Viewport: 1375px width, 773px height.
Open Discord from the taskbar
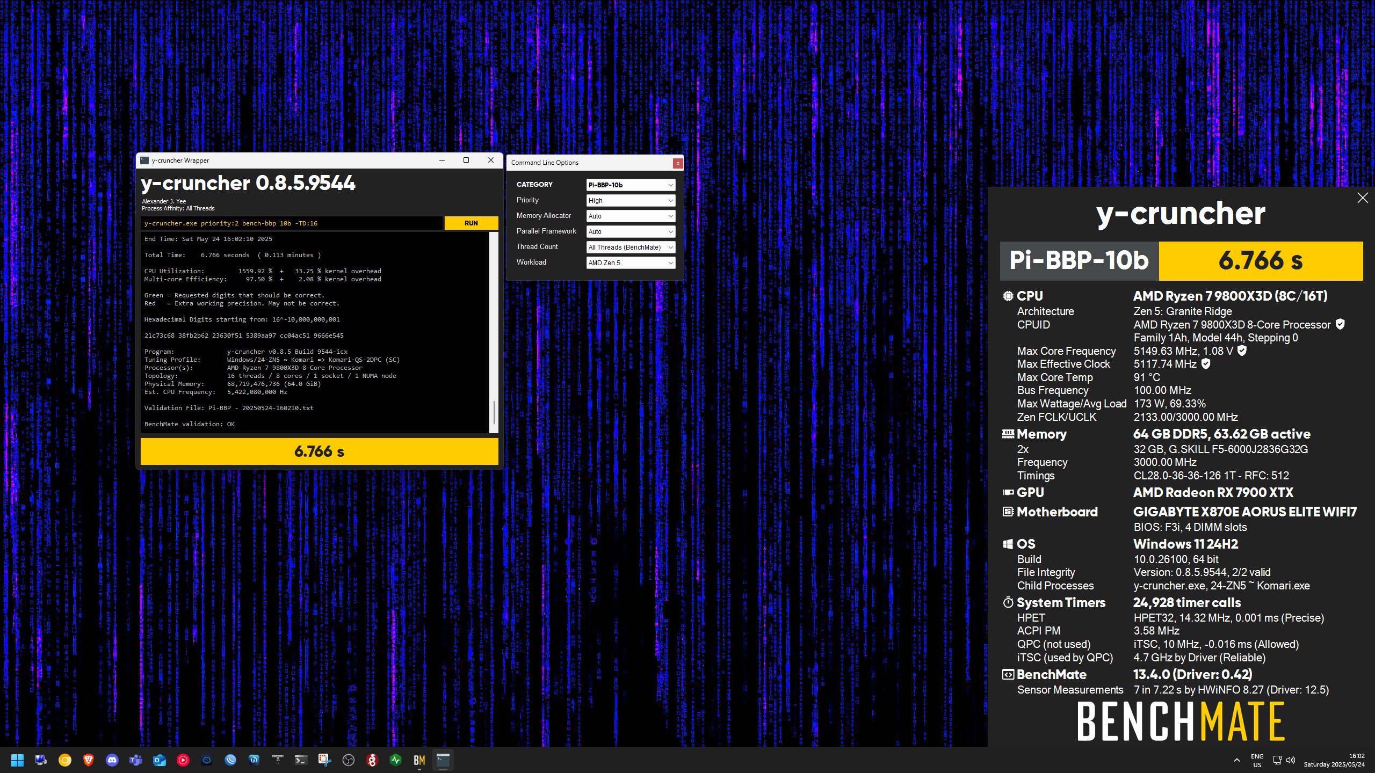[x=112, y=760]
